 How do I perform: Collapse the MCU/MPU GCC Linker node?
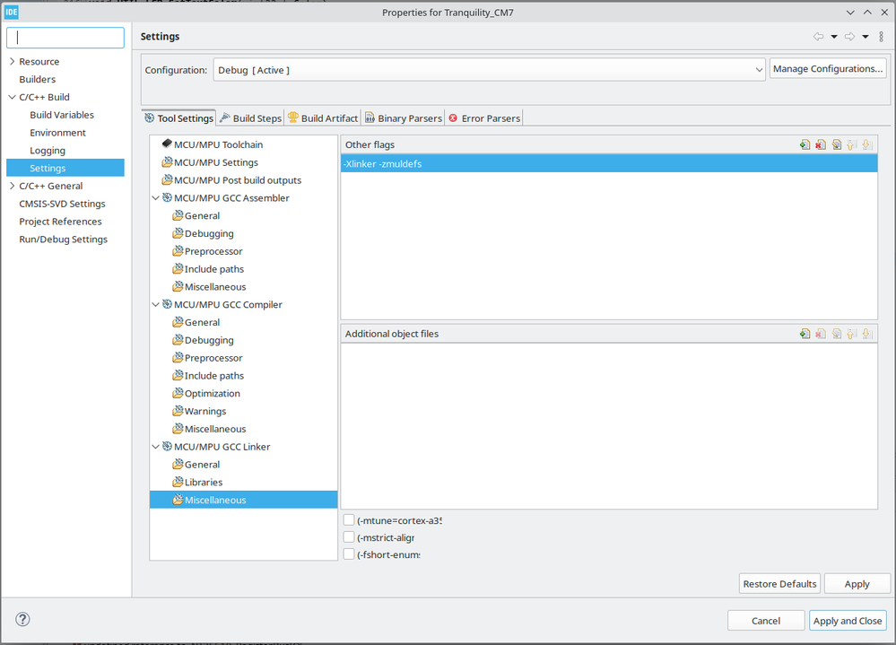click(155, 446)
